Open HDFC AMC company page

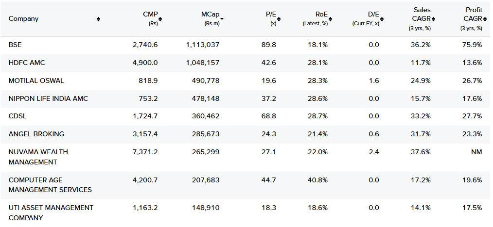(27, 63)
